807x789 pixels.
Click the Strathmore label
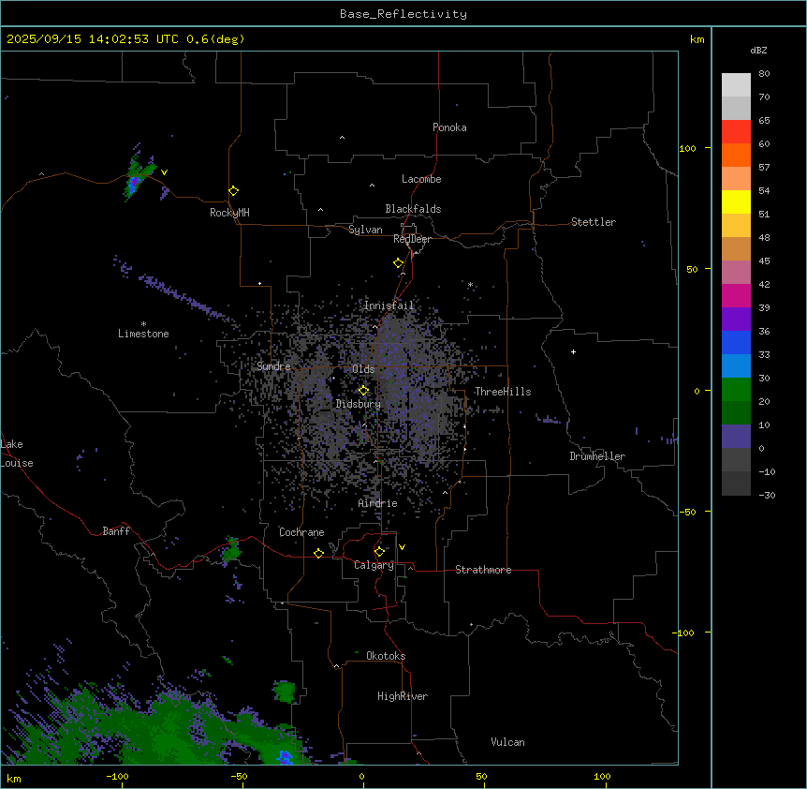point(483,570)
